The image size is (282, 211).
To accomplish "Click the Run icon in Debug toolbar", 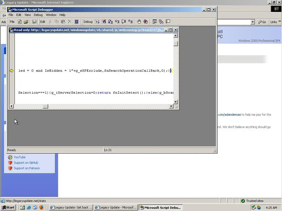I will pyautogui.click(x=97, y=22).
